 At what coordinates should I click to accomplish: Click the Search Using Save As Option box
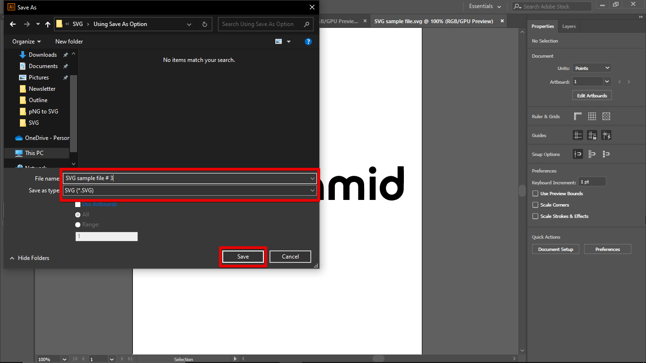[x=265, y=24]
